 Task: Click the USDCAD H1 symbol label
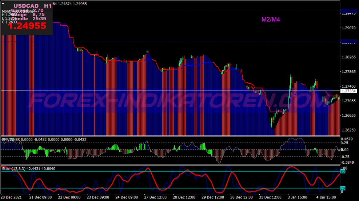[x=32, y=6]
